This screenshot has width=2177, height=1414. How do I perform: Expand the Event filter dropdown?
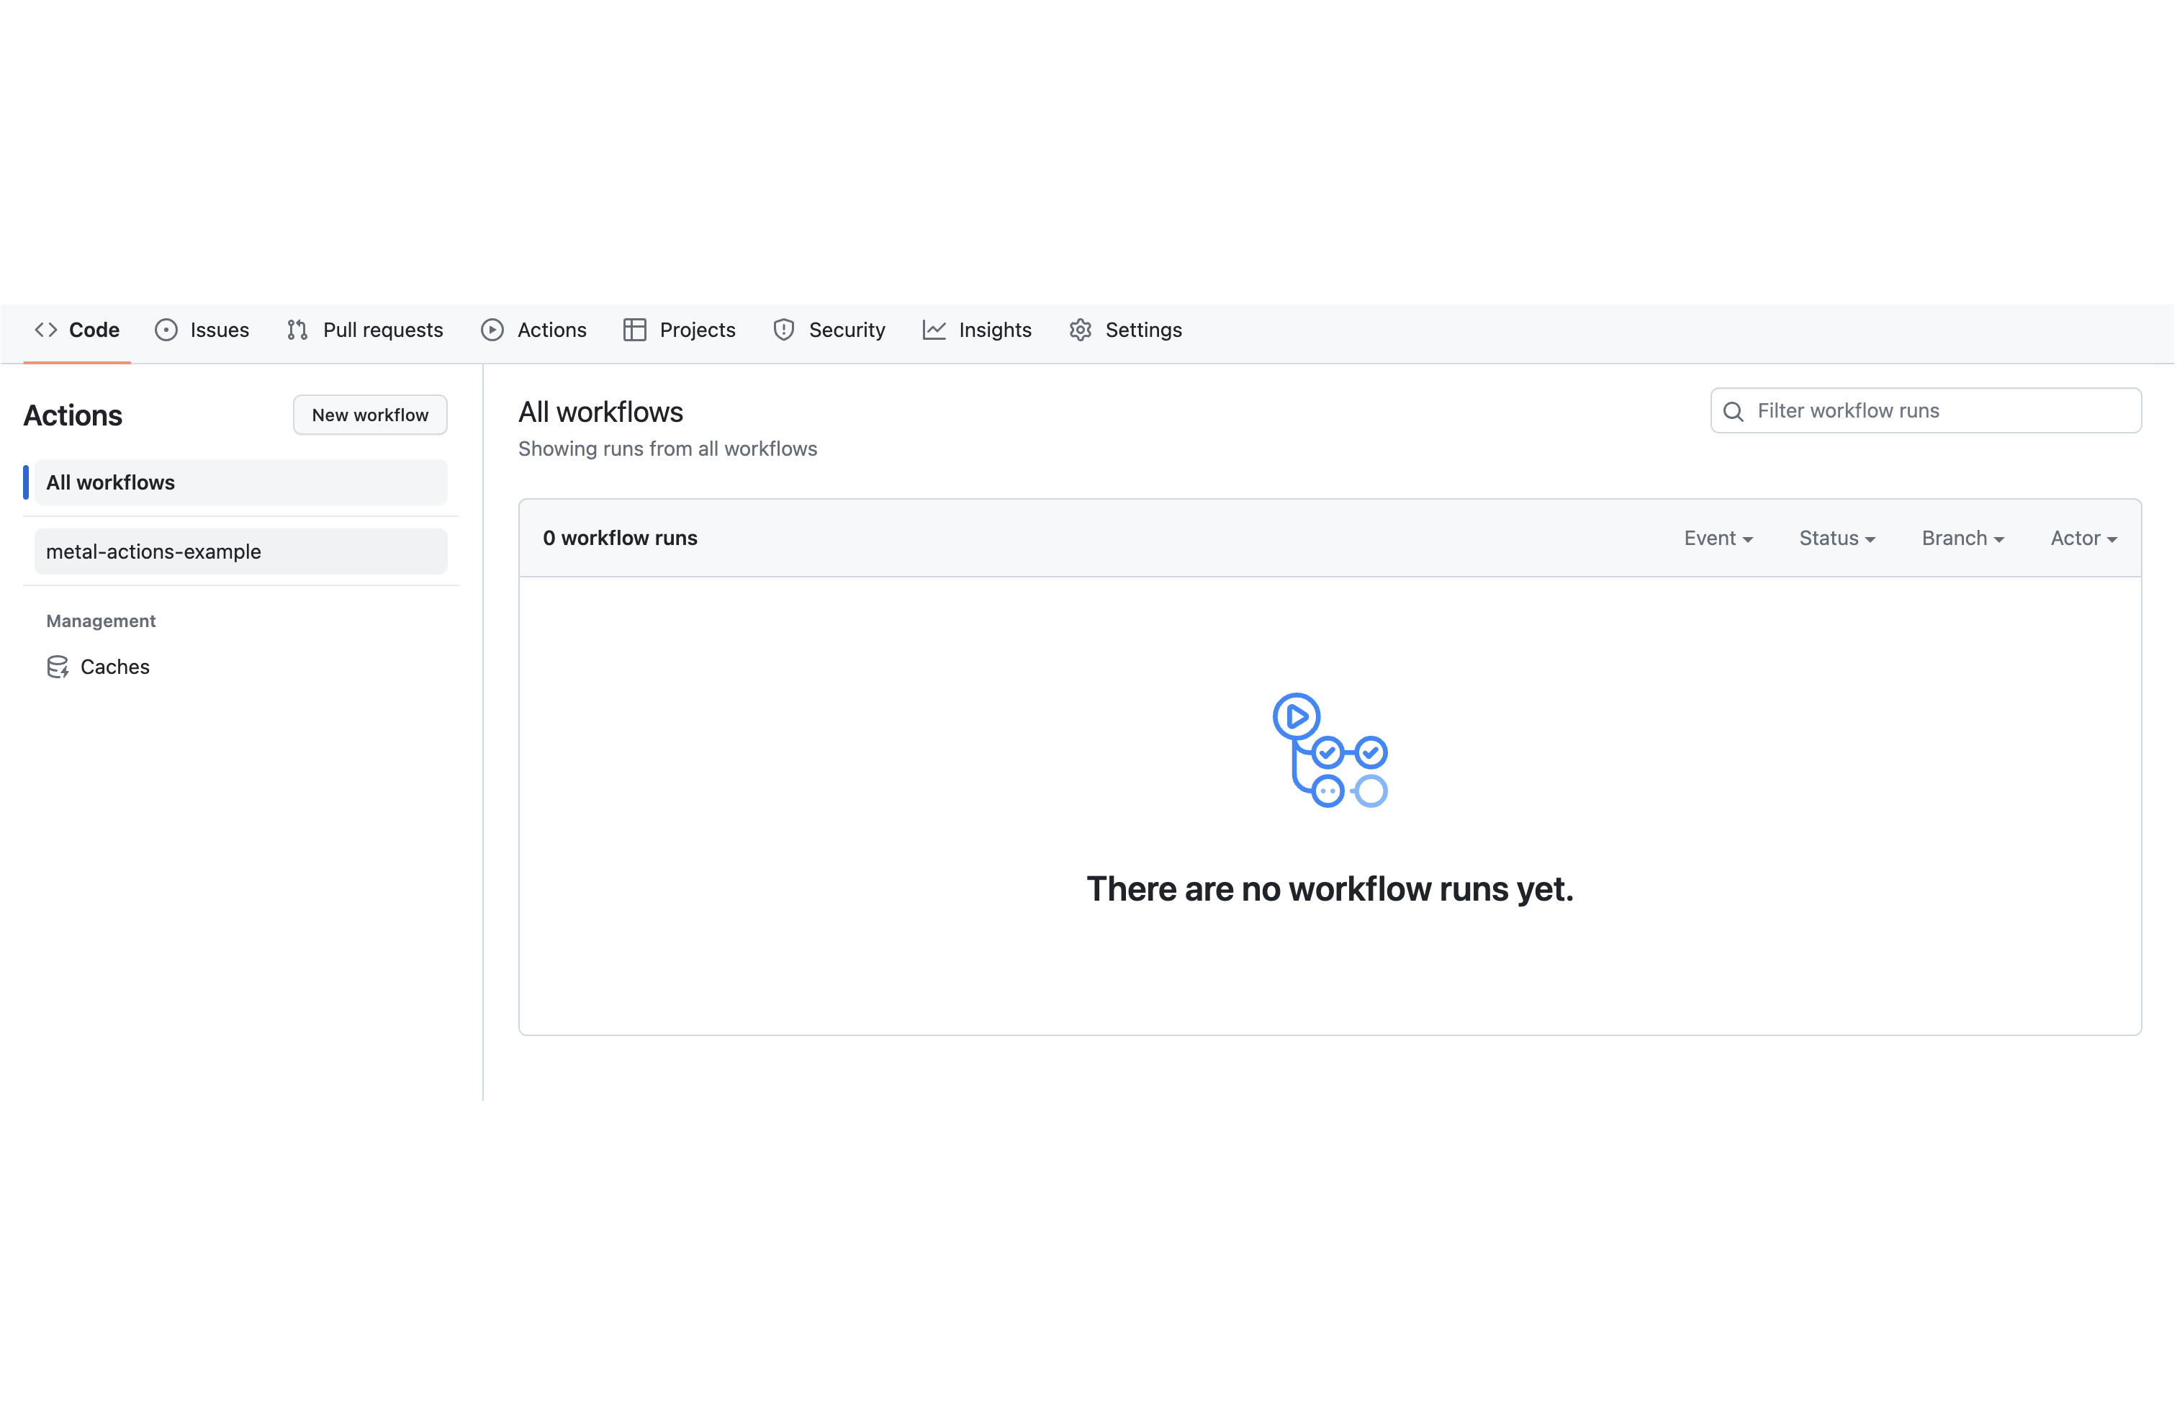coord(1717,538)
